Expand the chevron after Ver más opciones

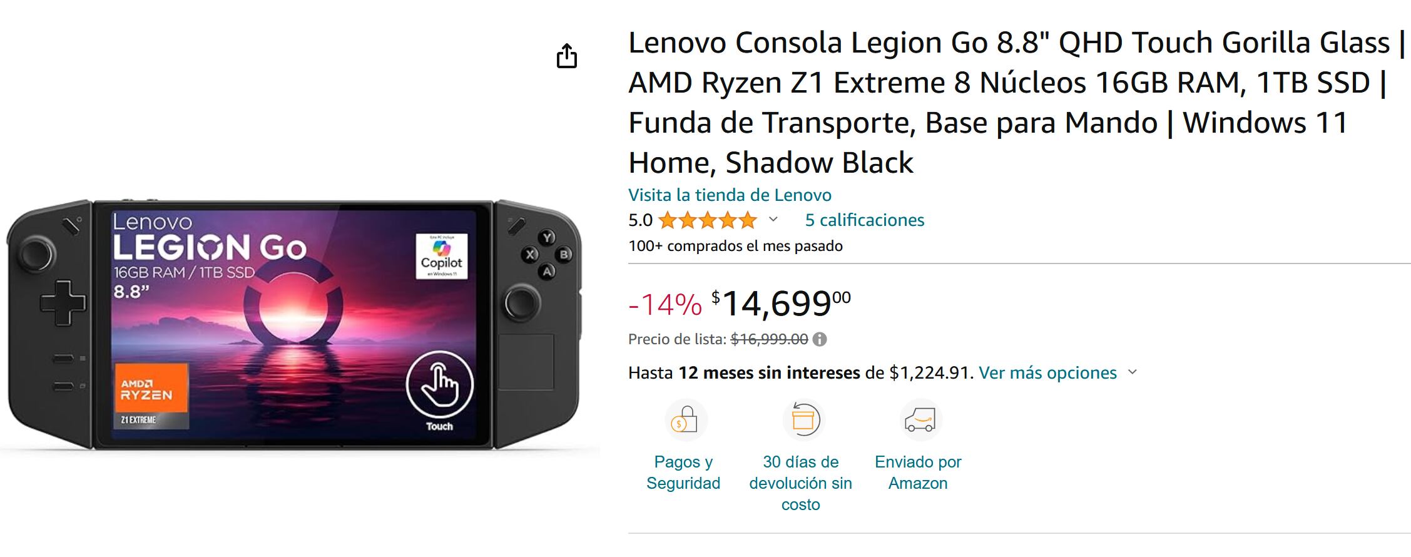(x=1132, y=372)
